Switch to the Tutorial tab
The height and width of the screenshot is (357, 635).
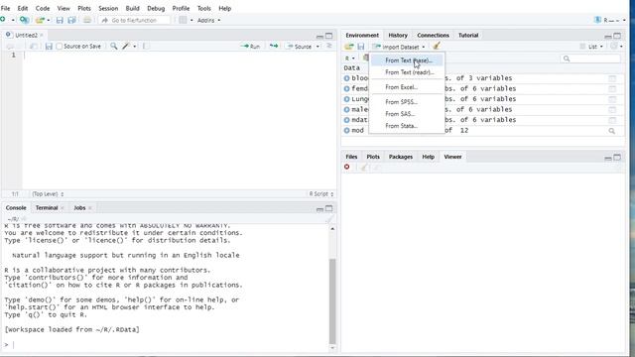pyautogui.click(x=468, y=36)
